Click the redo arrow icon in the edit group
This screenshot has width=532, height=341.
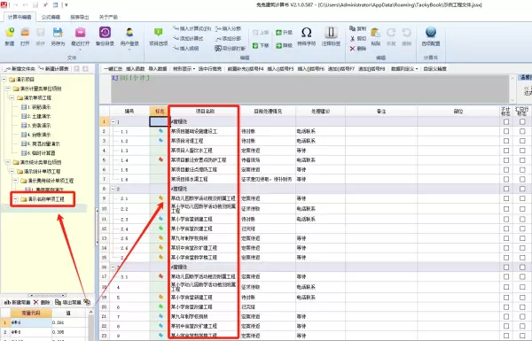click(x=391, y=33)
